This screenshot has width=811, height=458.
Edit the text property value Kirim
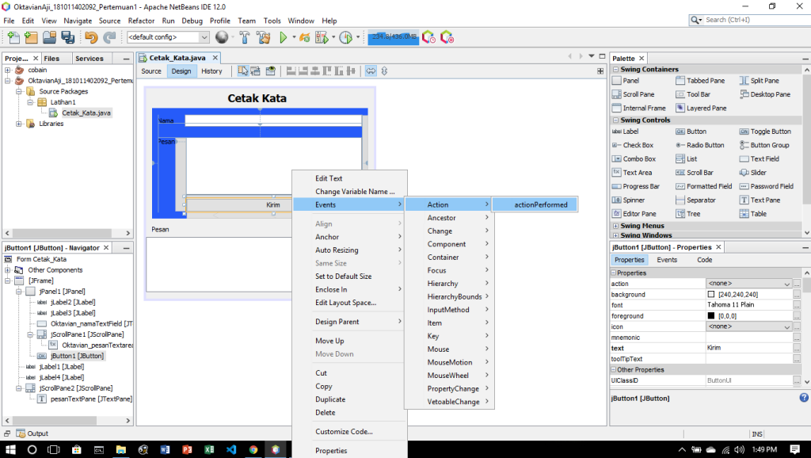[748, 348]
